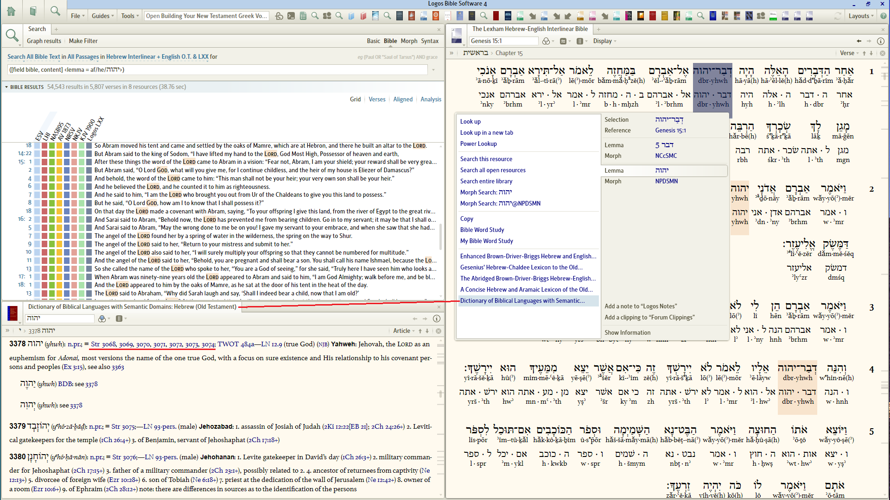Select Analysis results view

pos(431,100)
